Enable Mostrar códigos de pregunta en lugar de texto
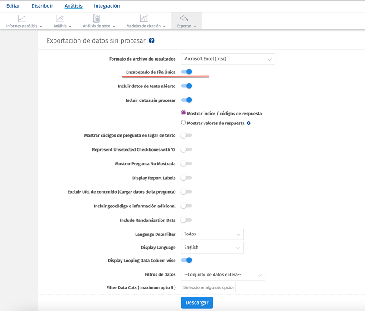Screen dimensions: 365x311 pyautogui.click(x=186, y=135)
